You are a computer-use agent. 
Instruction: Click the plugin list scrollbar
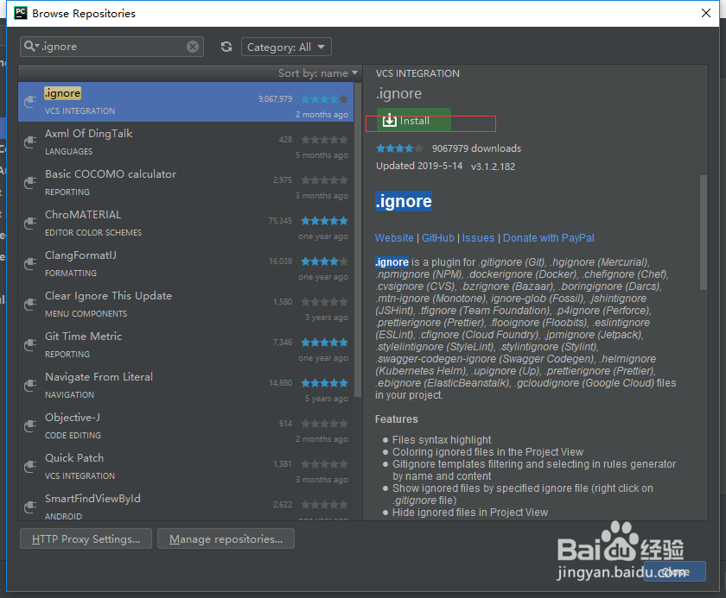coord(358,240)
